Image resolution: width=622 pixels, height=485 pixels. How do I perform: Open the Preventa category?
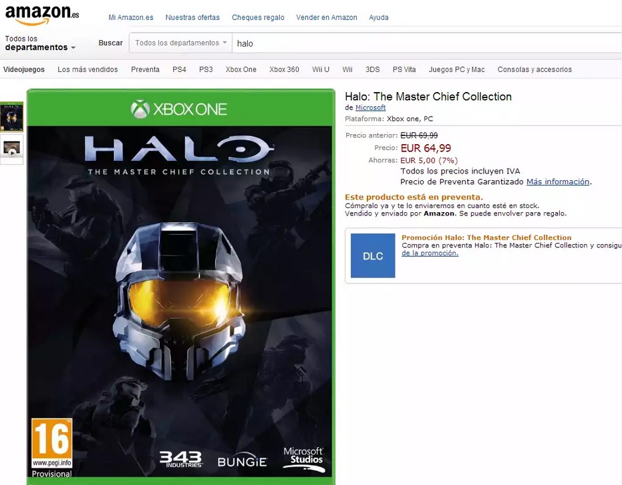pyautogui.click(x=145, y=69)
